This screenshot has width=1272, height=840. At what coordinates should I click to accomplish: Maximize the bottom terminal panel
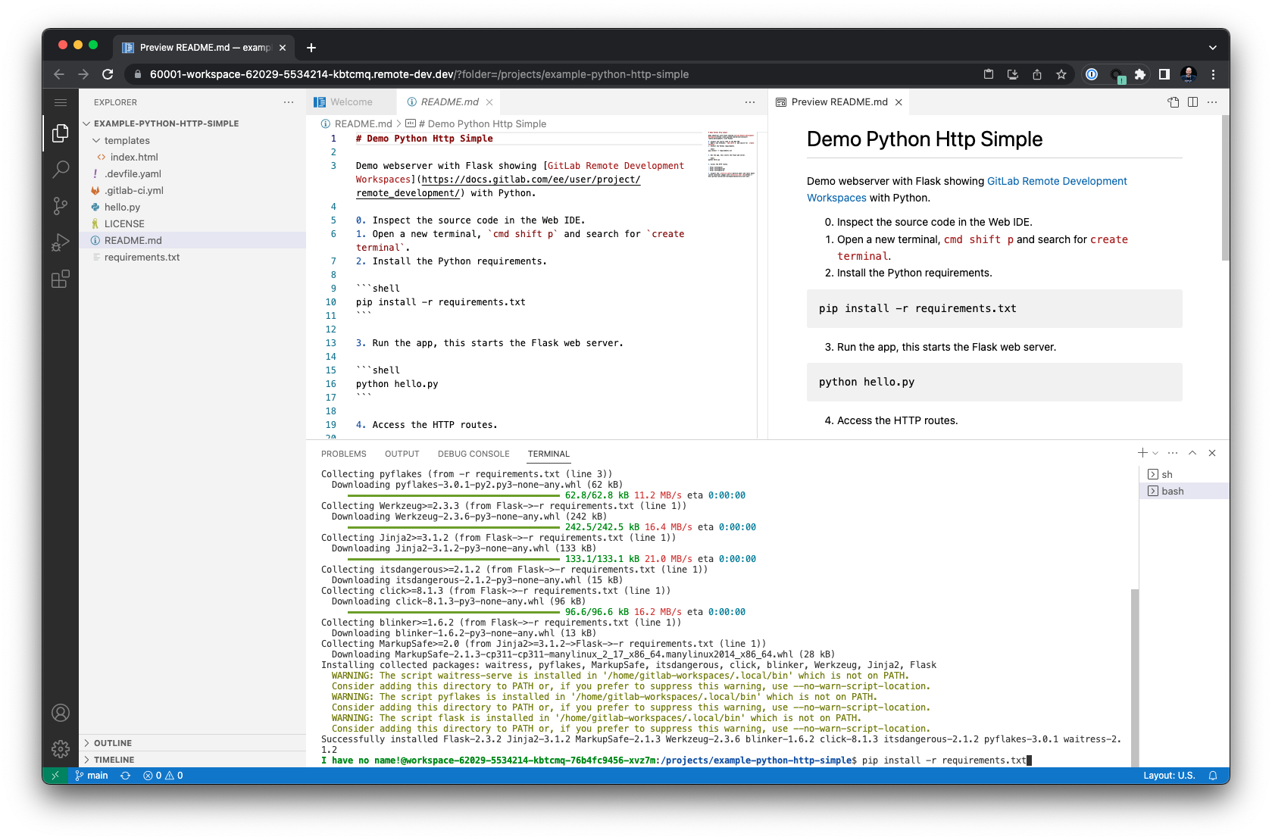point(1192,453)
